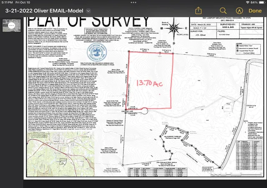Tap the yellow Done button
The width and height of the screenshot is (267, 188).
pyautogui.click(x=255, y=11)
